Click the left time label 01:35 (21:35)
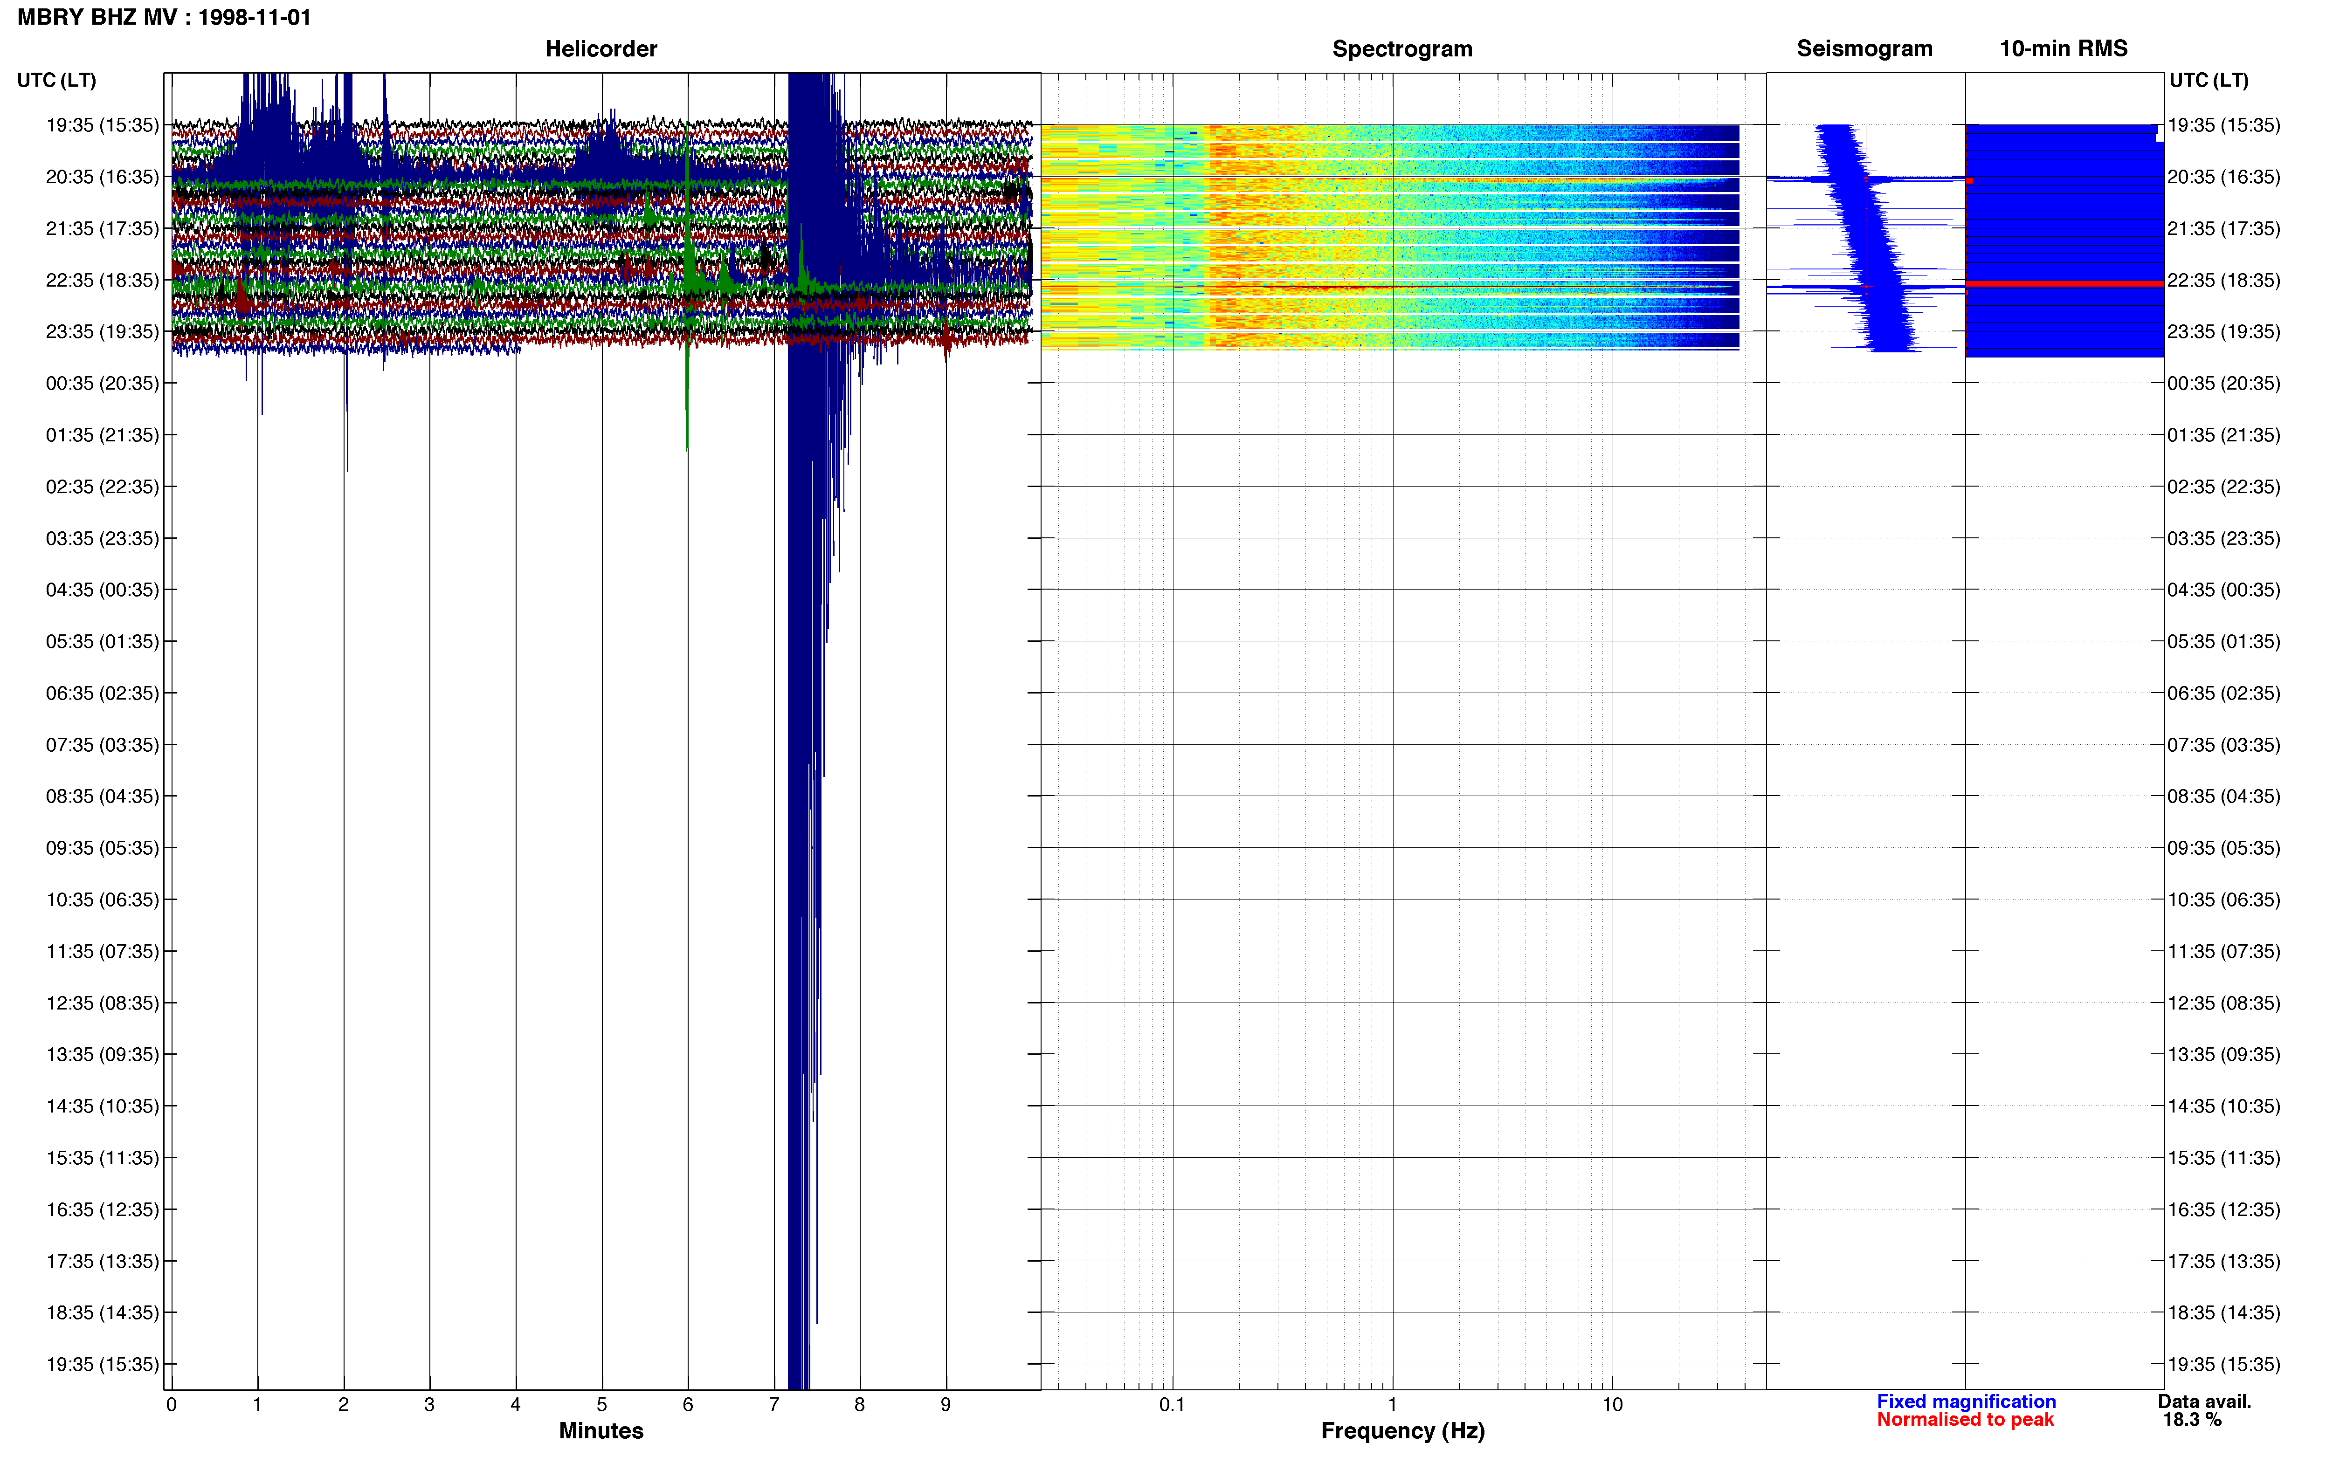The image size is (2340, 1463). (103, 434)
